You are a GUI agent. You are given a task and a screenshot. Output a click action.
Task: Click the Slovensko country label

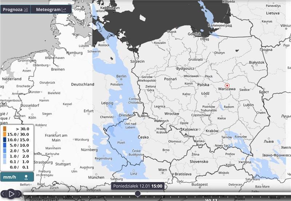[x=199, y=162]
